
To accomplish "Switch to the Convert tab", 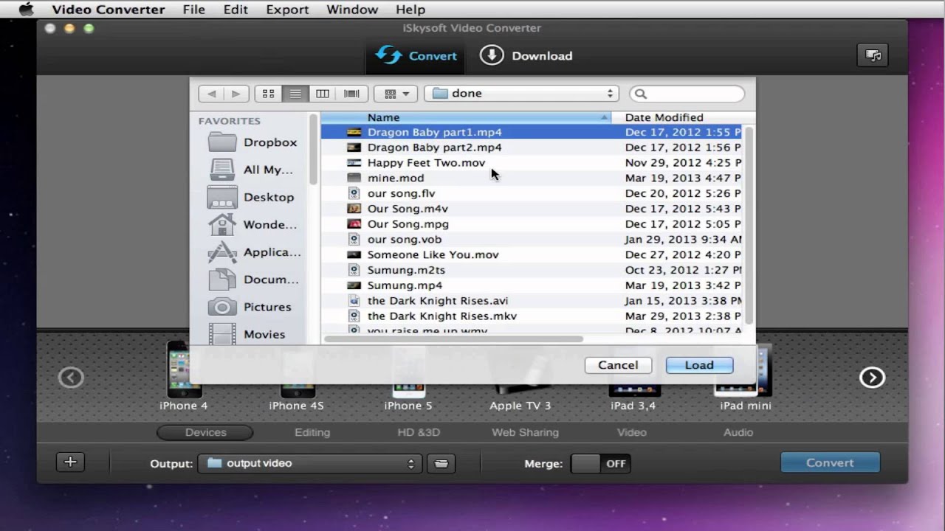I will click(x=416, y=56).
